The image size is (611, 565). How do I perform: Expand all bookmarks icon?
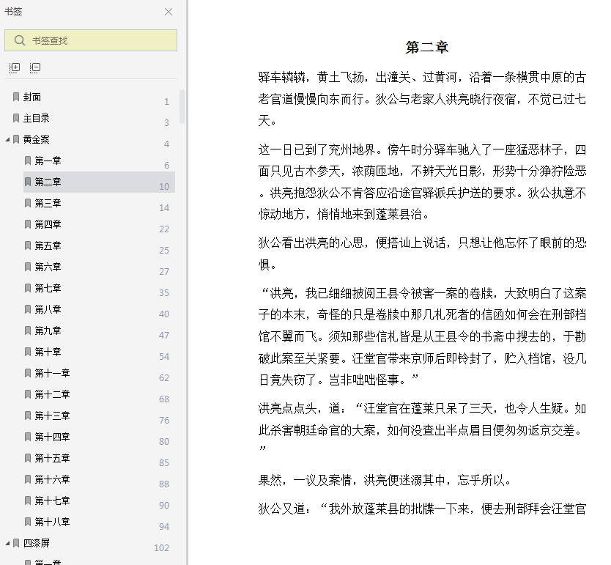15,68
